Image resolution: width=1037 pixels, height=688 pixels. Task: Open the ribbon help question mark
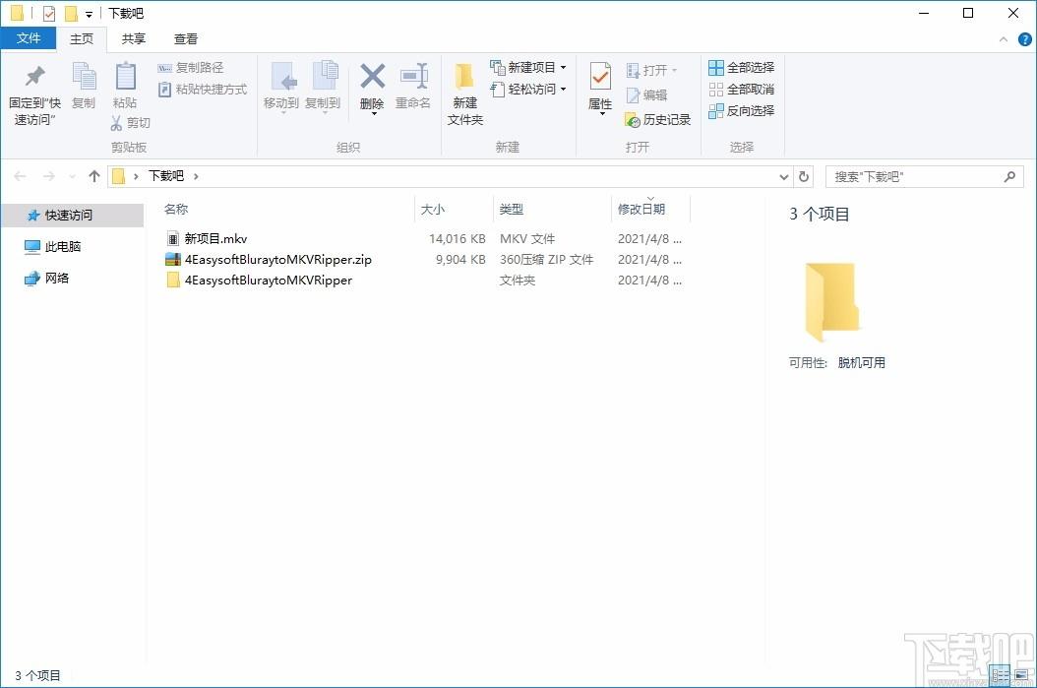point(1024,39)
